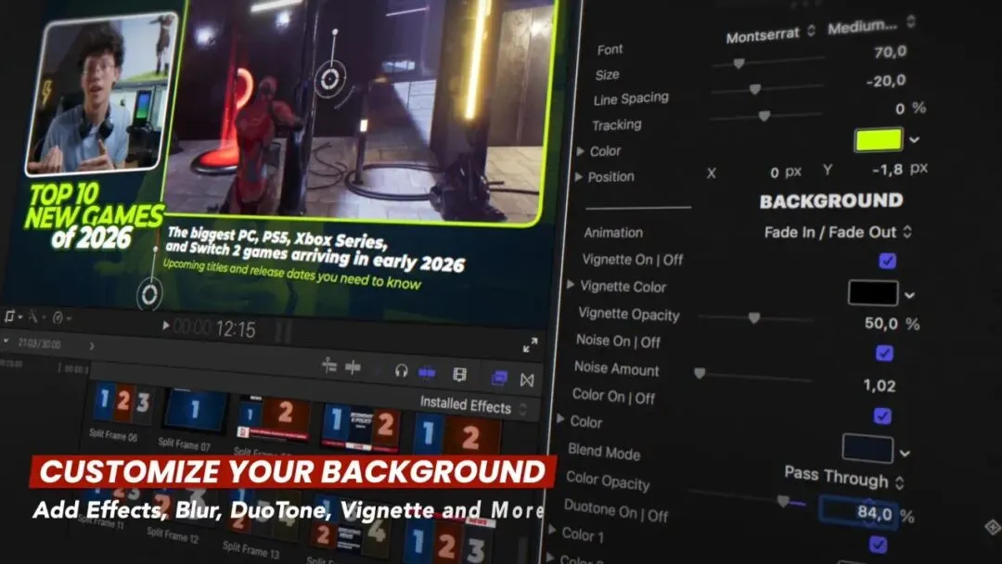Open the Pass Through blend mode menu
This screenshot has height=564, width=1002.
pos(843,477)
